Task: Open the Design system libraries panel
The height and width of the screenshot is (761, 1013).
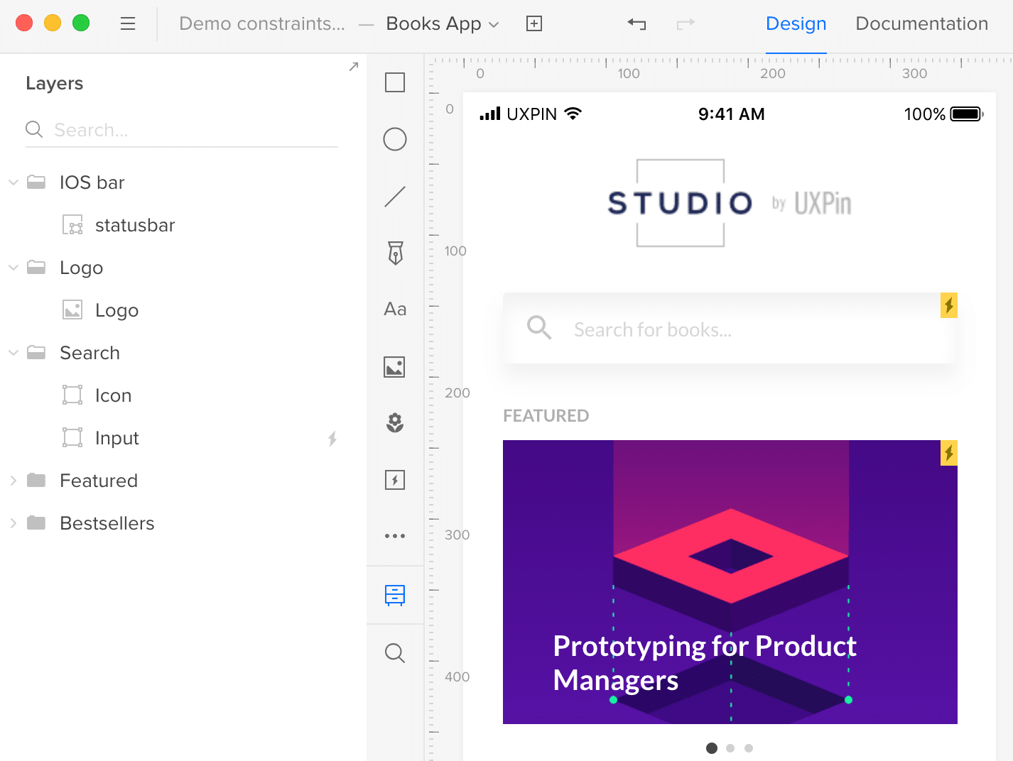Action: coord(395,595)
